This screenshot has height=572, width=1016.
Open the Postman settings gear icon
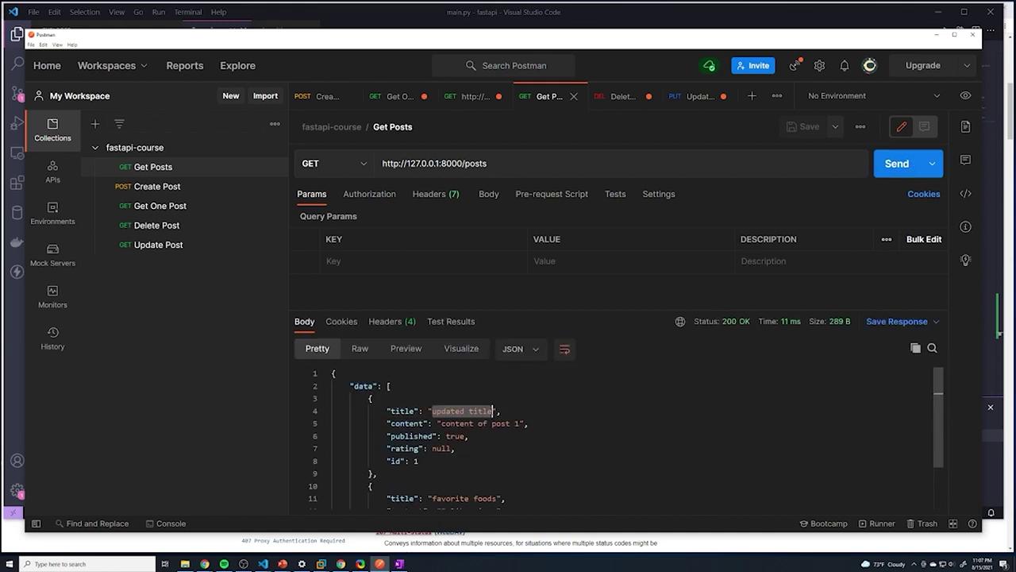pyautogui.click(x=819, y=66)
